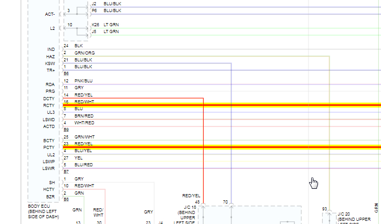This screenshot has width=381, height=224.
Task: Select the BLU/BLK label at pin 21
Action: 83,60
